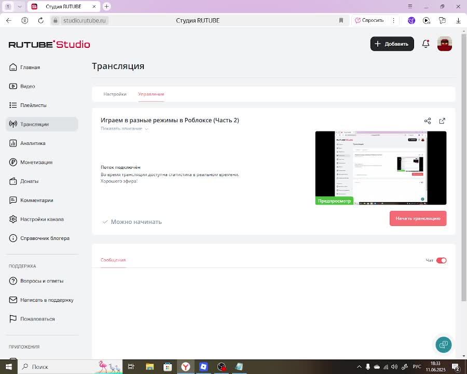Open the browser hamburger menu
Screen dimensions: 467x374
click(x=410, y=6)
